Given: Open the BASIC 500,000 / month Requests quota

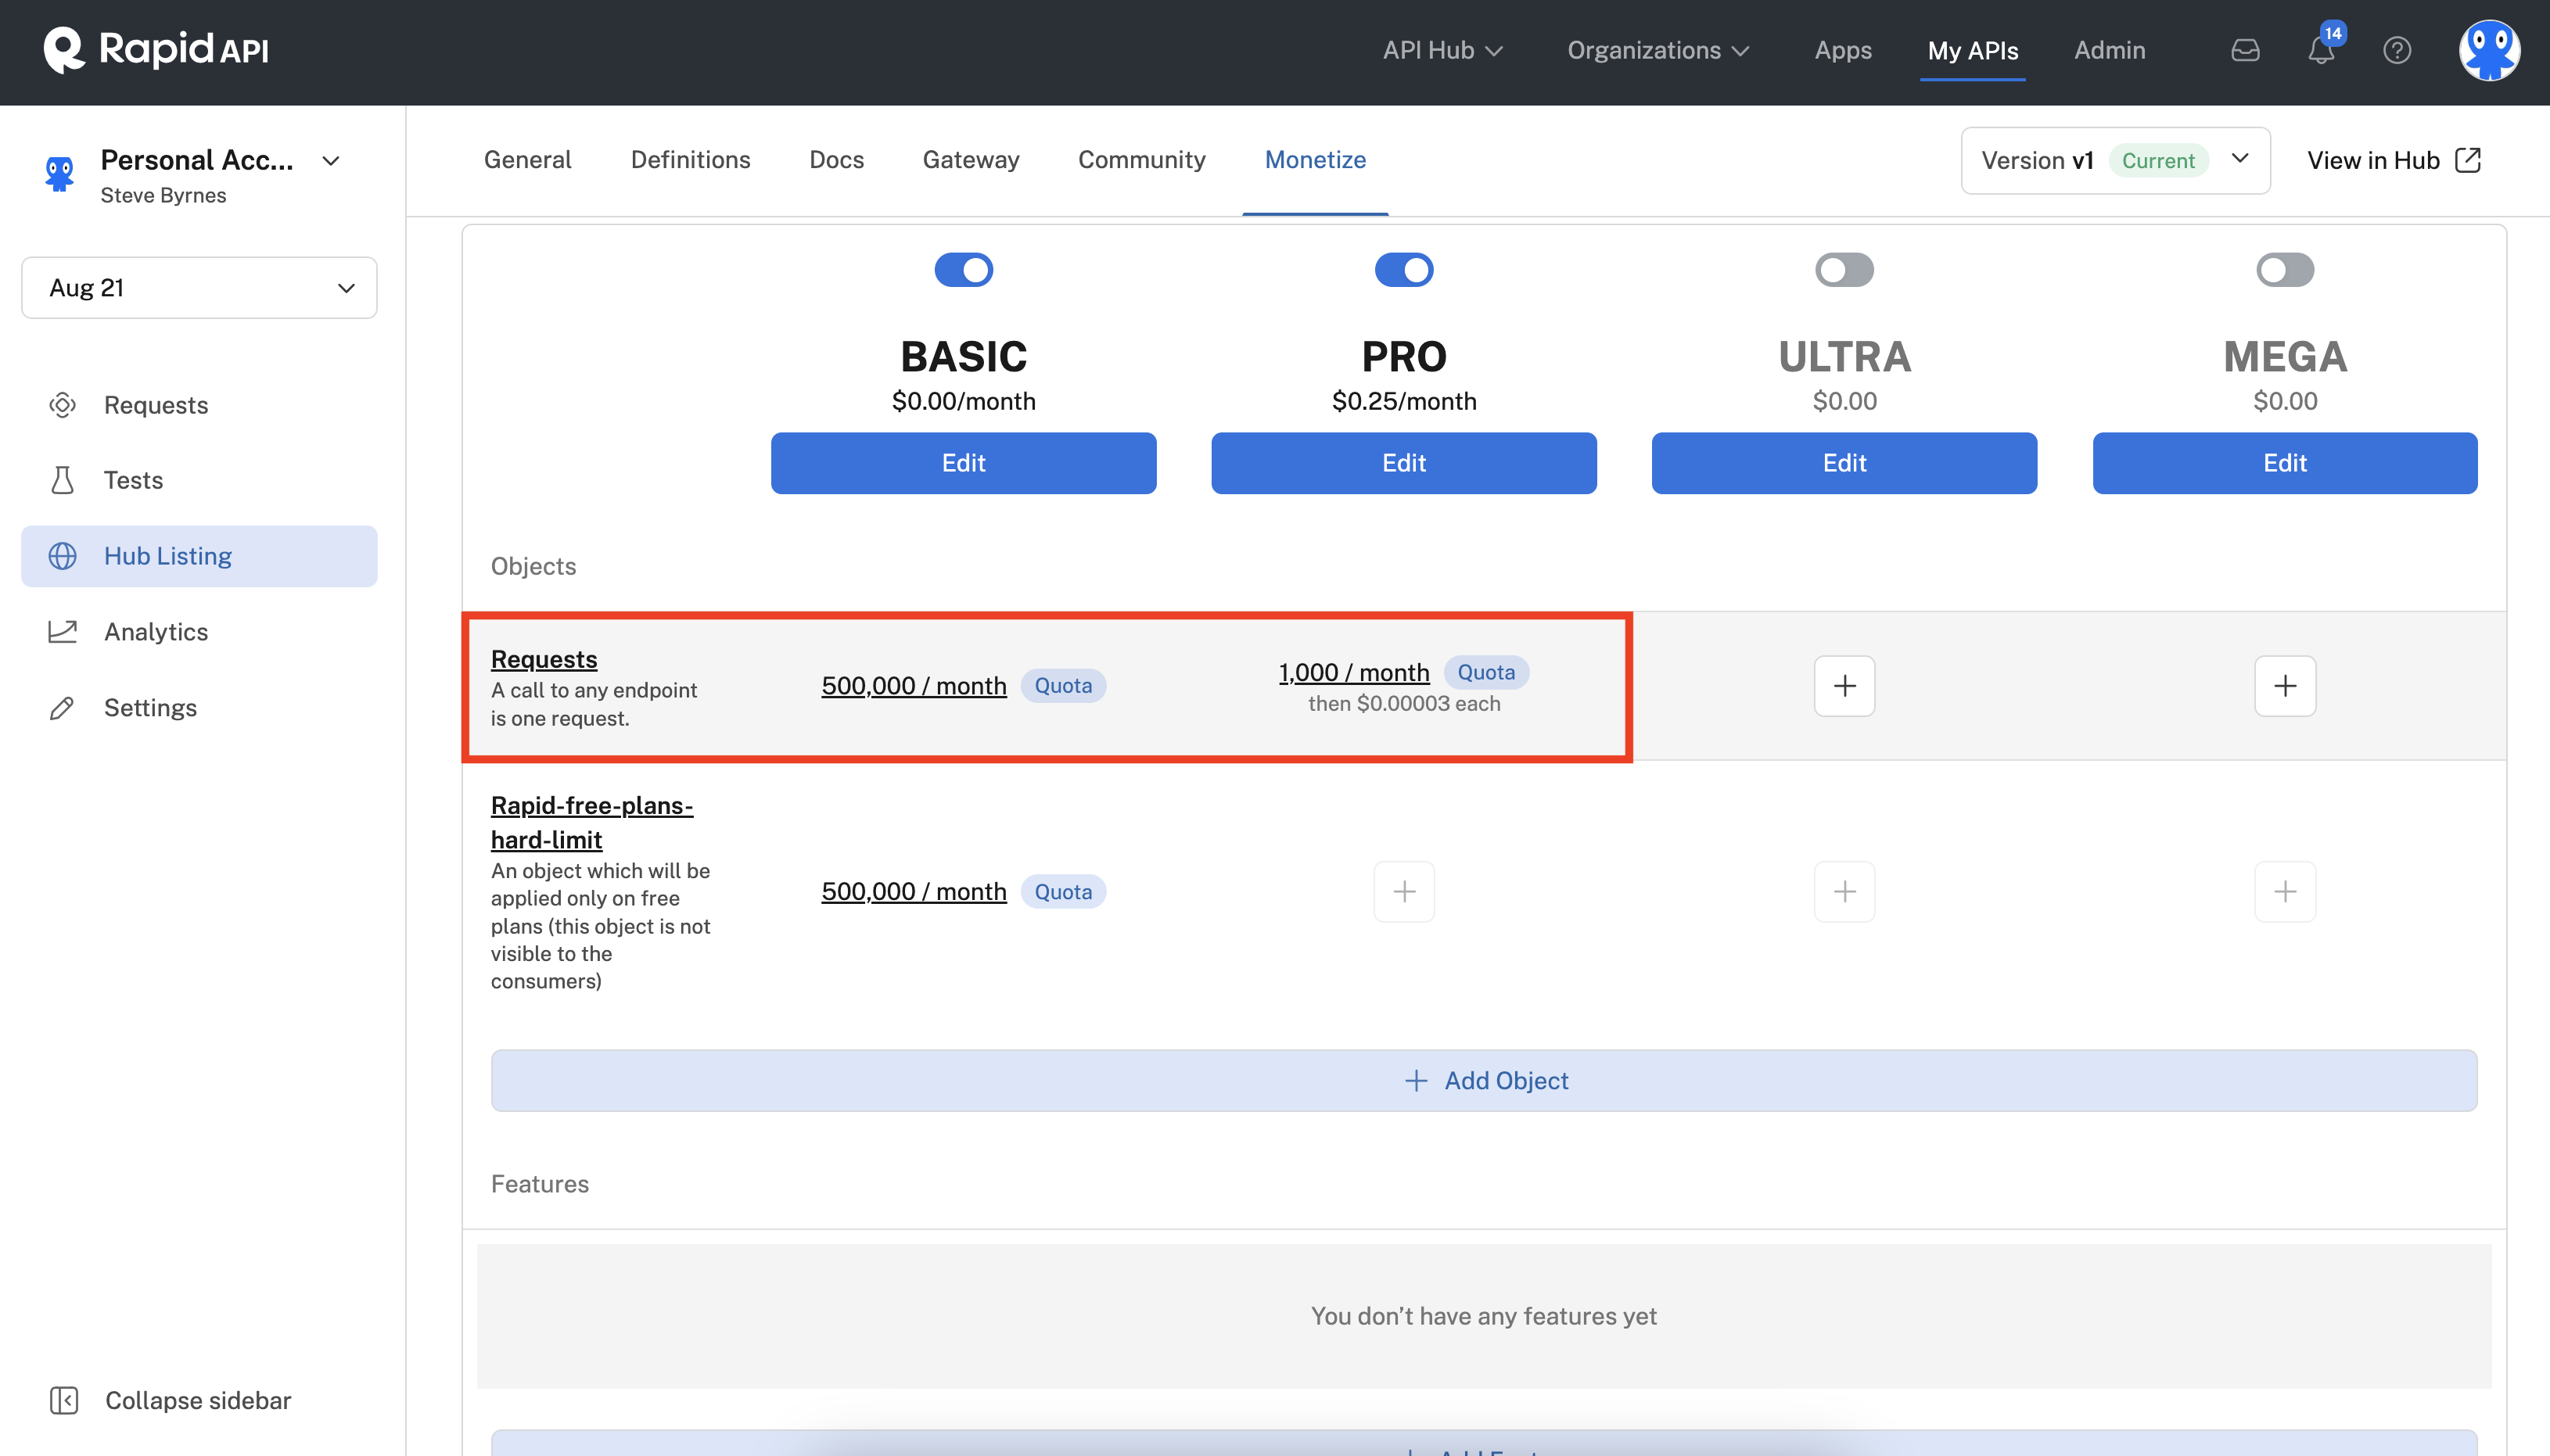Looking at the screenshot, I should click(x=913, y=686).
